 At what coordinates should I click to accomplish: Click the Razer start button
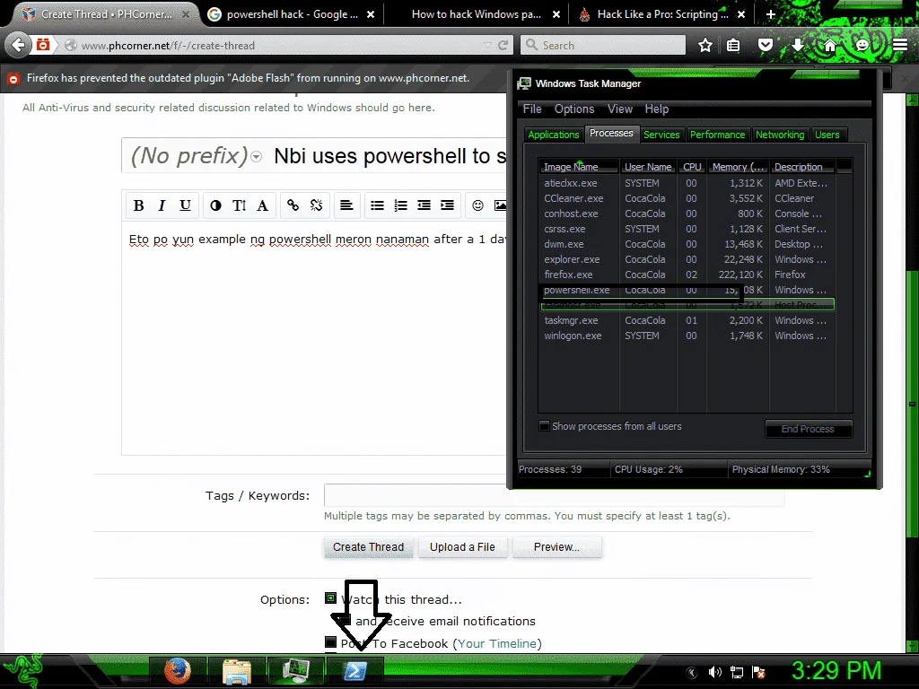(x=22, y=670)
